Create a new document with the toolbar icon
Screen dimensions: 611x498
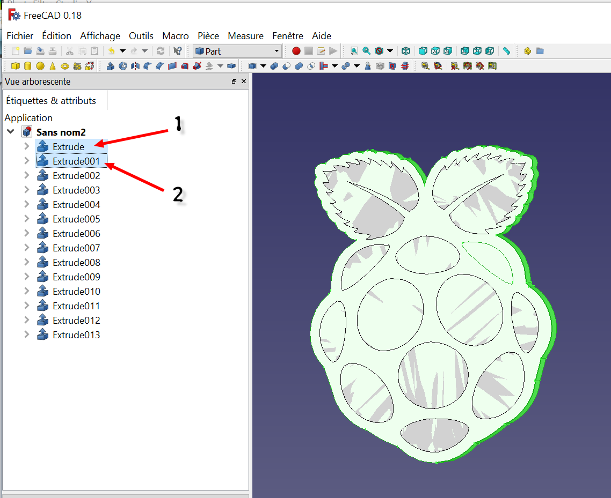[x=16, y=51]
